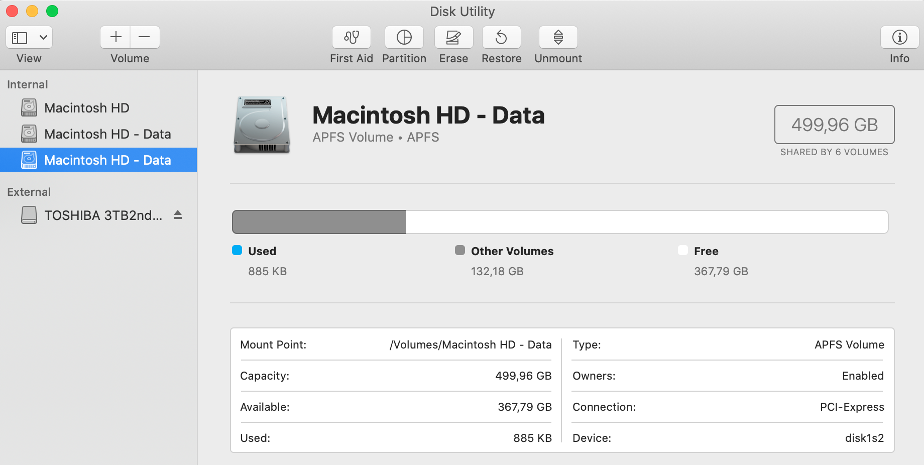Minimize the Disk Utility window
The image size is (924, 465).
32,11
